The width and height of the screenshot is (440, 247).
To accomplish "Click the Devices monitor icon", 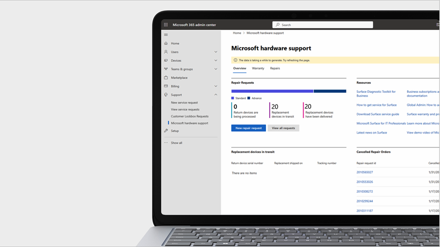I will click(x=166, y=60).
